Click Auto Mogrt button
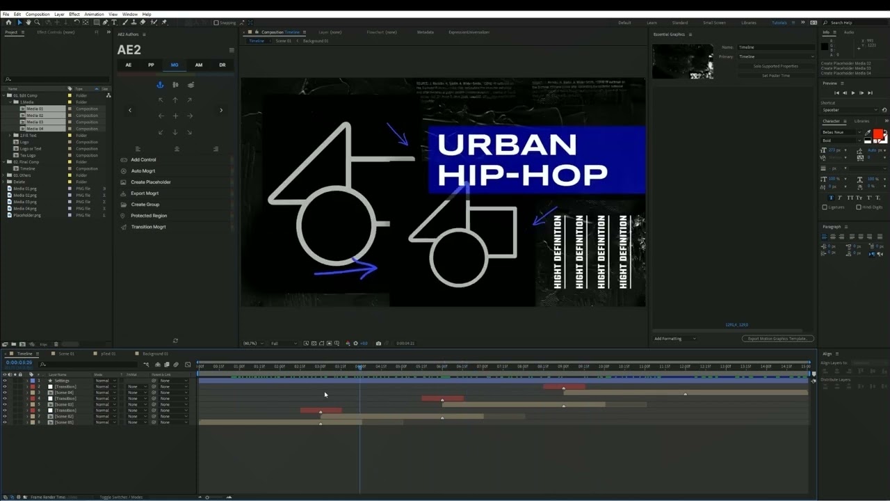890x501 pixels. coord(143,171)
